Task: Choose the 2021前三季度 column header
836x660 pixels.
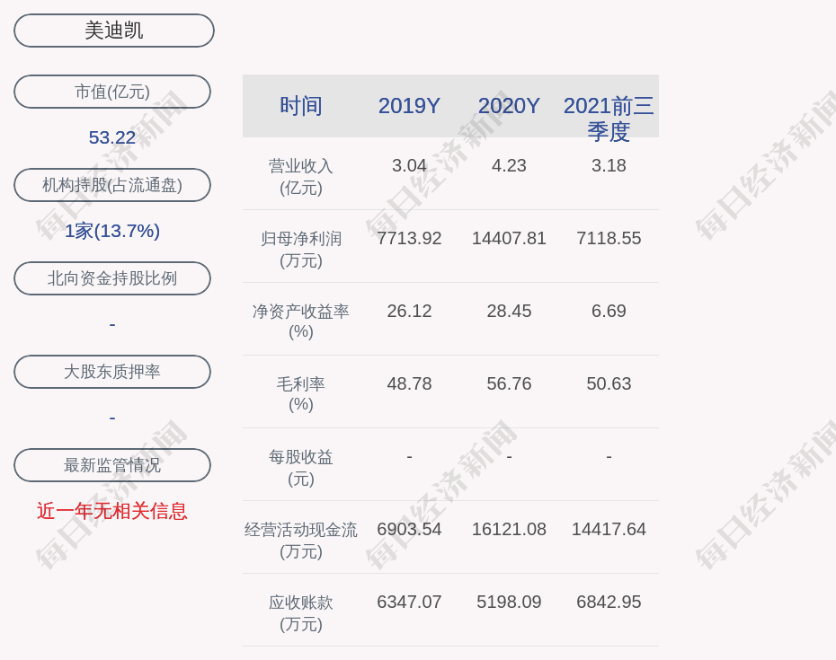Action: pyautogui.click(x=609, y=118)
